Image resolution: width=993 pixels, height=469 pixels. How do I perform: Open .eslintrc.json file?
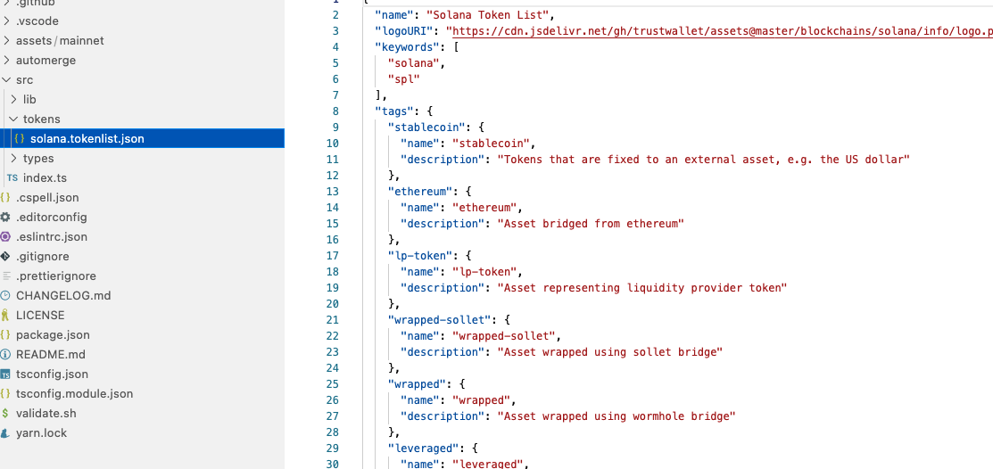(x=51, y=236)
